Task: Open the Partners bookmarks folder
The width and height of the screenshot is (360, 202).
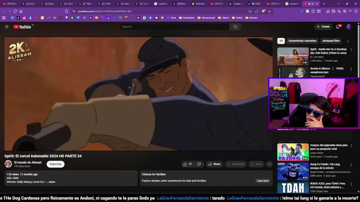Action: point(251,18)
